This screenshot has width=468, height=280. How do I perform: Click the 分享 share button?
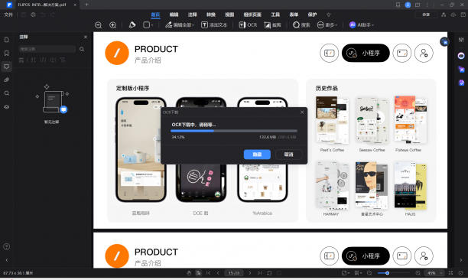click(426, 15)
